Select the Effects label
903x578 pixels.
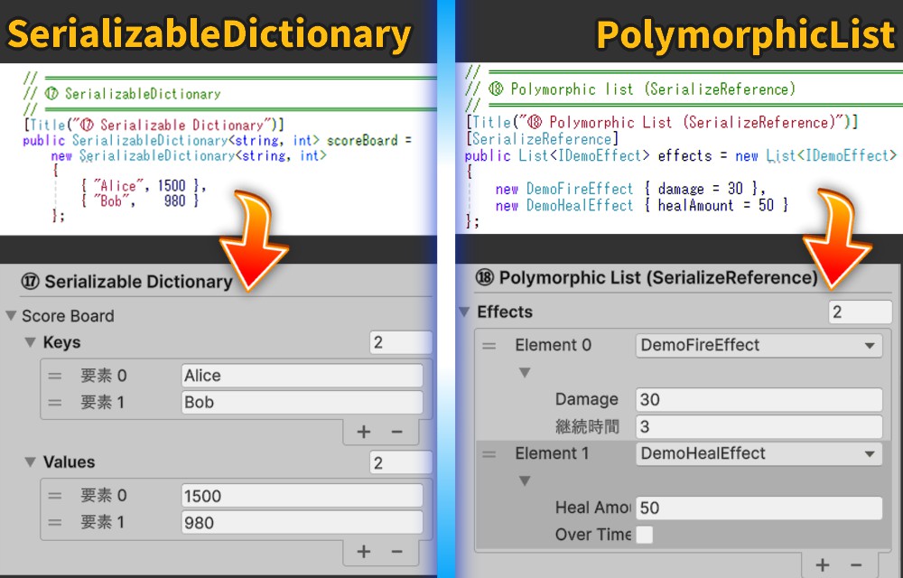[x=505, y=312]
